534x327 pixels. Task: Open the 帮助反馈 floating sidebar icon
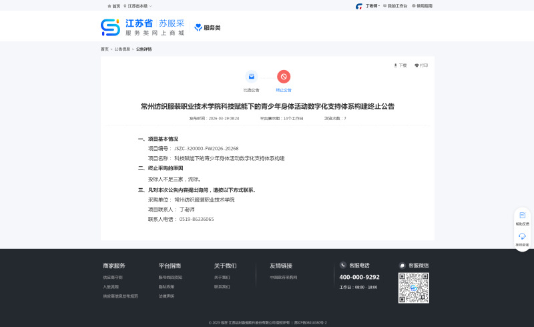point(522,216)
